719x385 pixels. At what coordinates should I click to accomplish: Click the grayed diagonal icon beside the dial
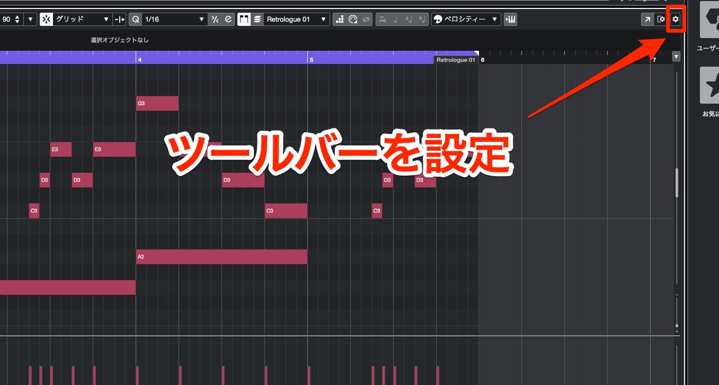pyautogui.click(x=367, y=20)
